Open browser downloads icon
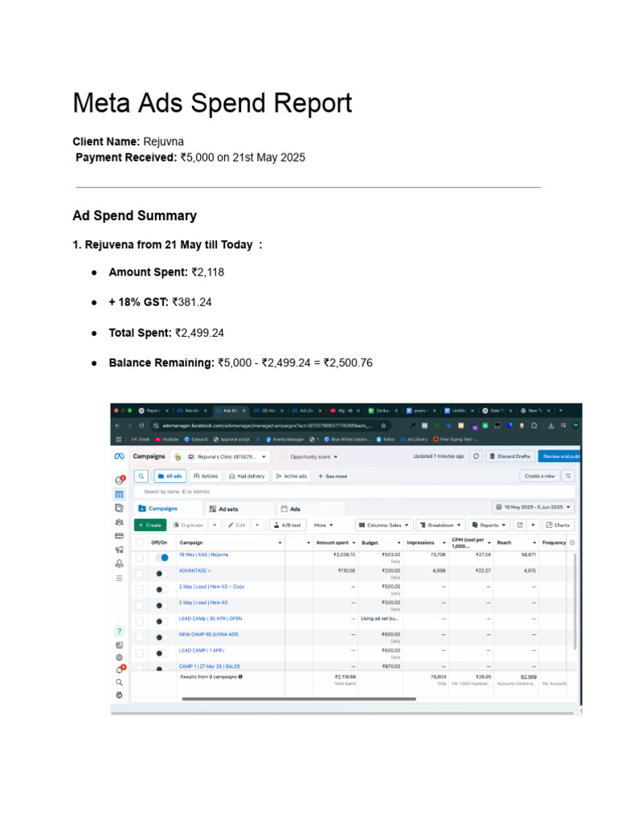The height and width of the screenshot is (823, 617). point(551,426)
